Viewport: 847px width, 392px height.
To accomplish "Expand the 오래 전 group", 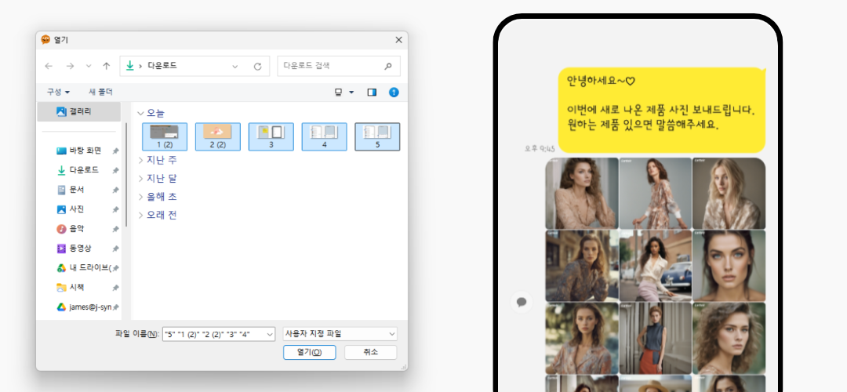I will pos(141,215).
